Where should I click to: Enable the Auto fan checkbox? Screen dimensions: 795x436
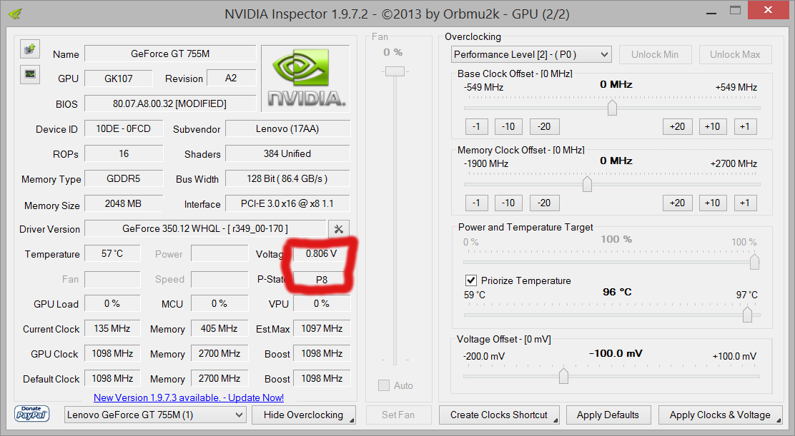(384, 385)
